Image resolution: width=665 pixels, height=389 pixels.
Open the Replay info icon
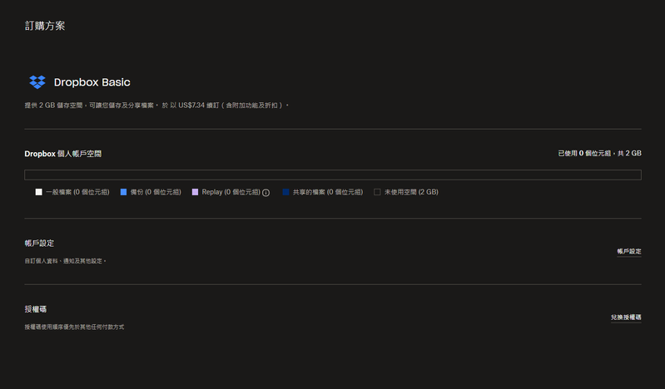(x=266, y=193)
